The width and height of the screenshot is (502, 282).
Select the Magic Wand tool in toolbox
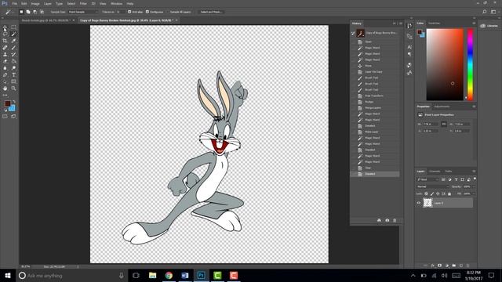(13, 34)
